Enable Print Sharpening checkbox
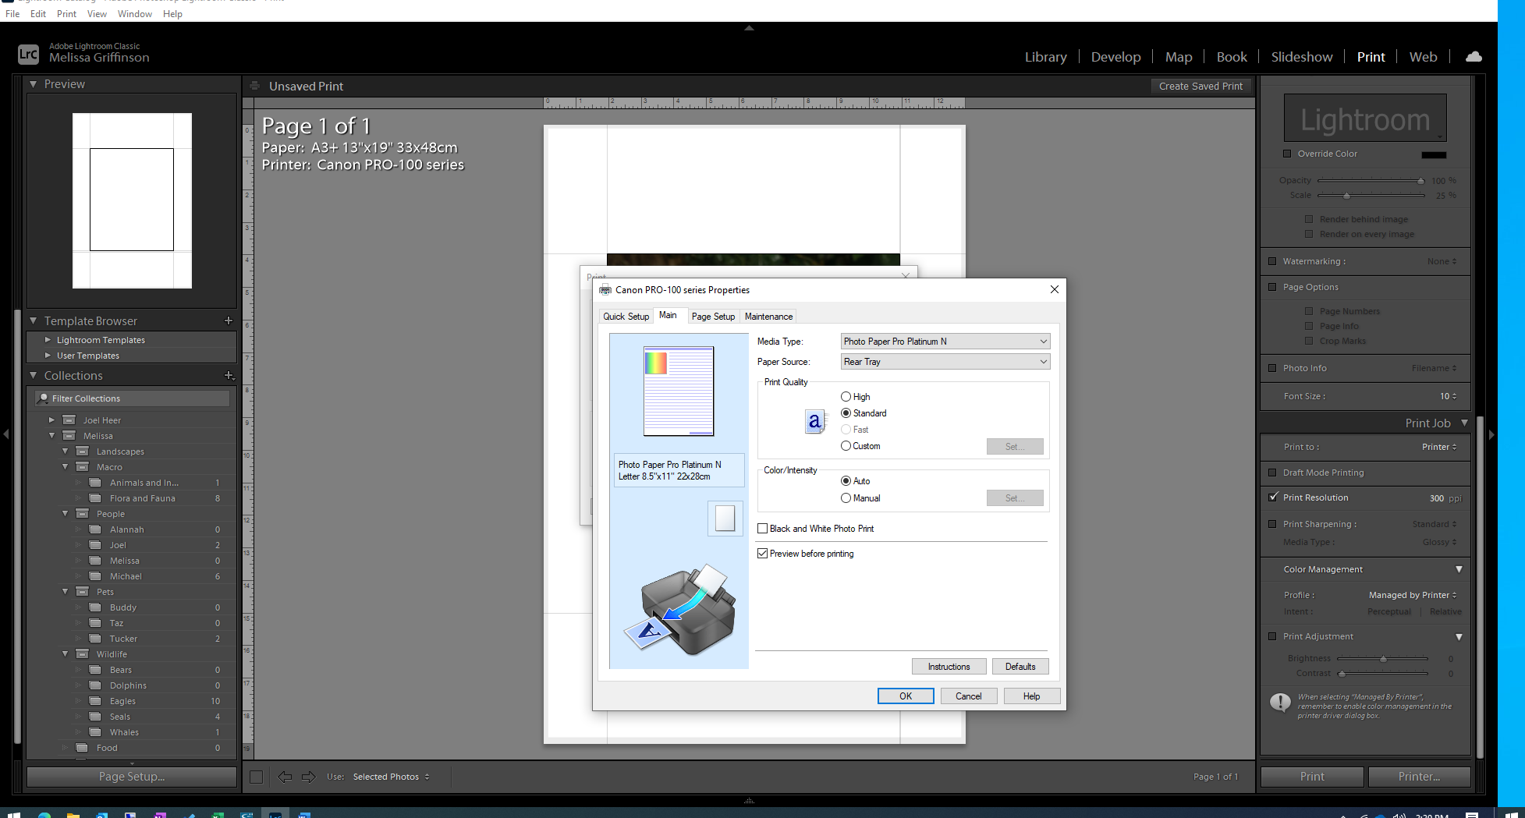 (x=1273, y=524)
